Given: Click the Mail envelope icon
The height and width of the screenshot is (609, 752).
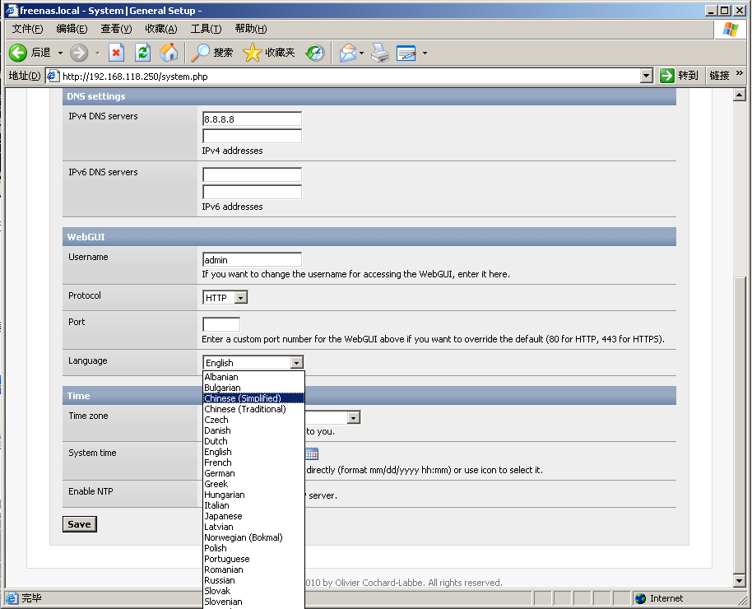Looking at the screenshot, I should pos(348,53).
